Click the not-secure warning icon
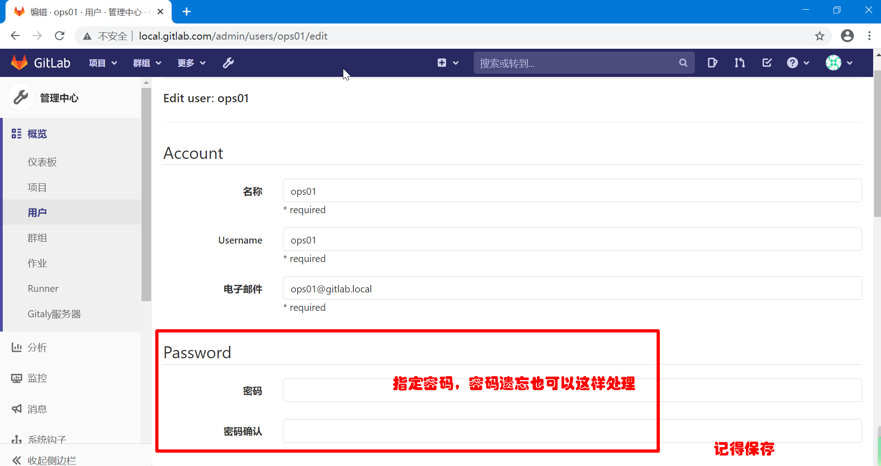881x466 pixels. (87, 36)
